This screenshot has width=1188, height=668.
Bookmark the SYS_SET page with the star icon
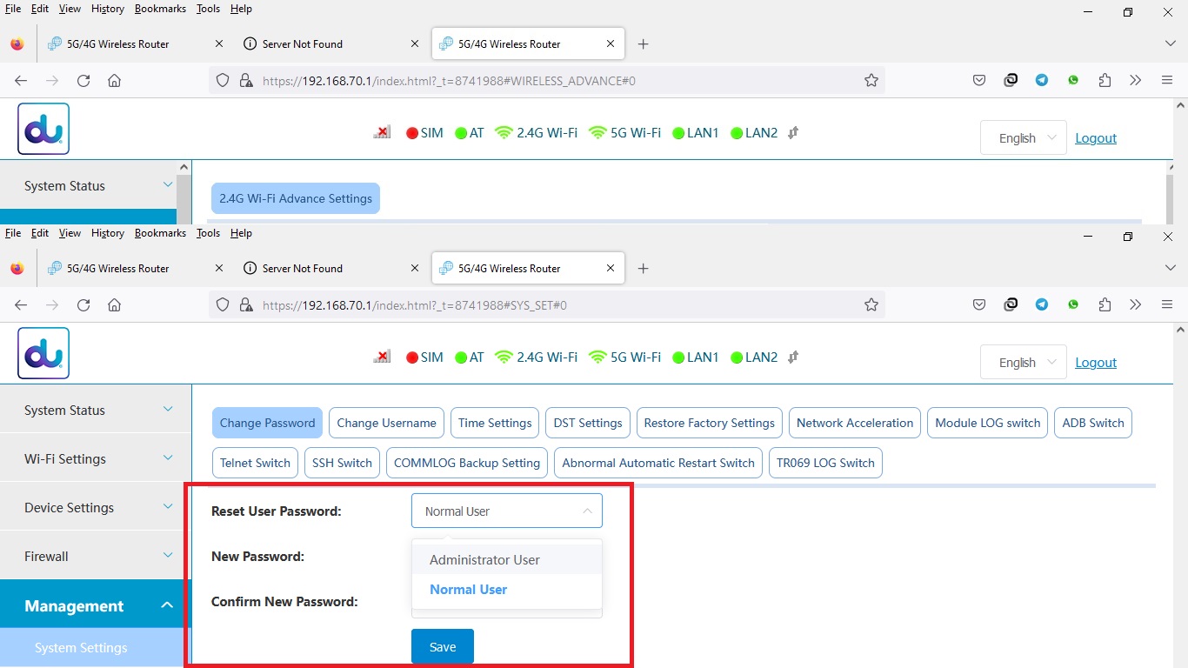point(871,305)
